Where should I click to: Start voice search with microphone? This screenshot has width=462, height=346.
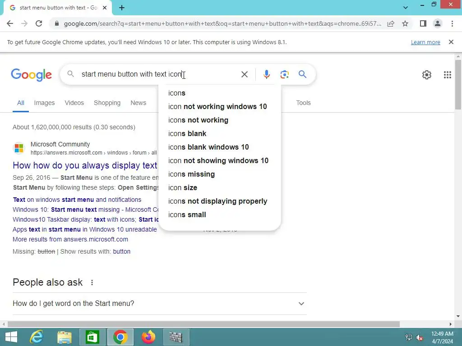[x=266, y=74]
